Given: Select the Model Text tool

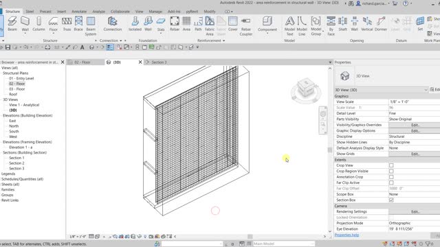Looking at the screenshot, I should tap(289, 26).
